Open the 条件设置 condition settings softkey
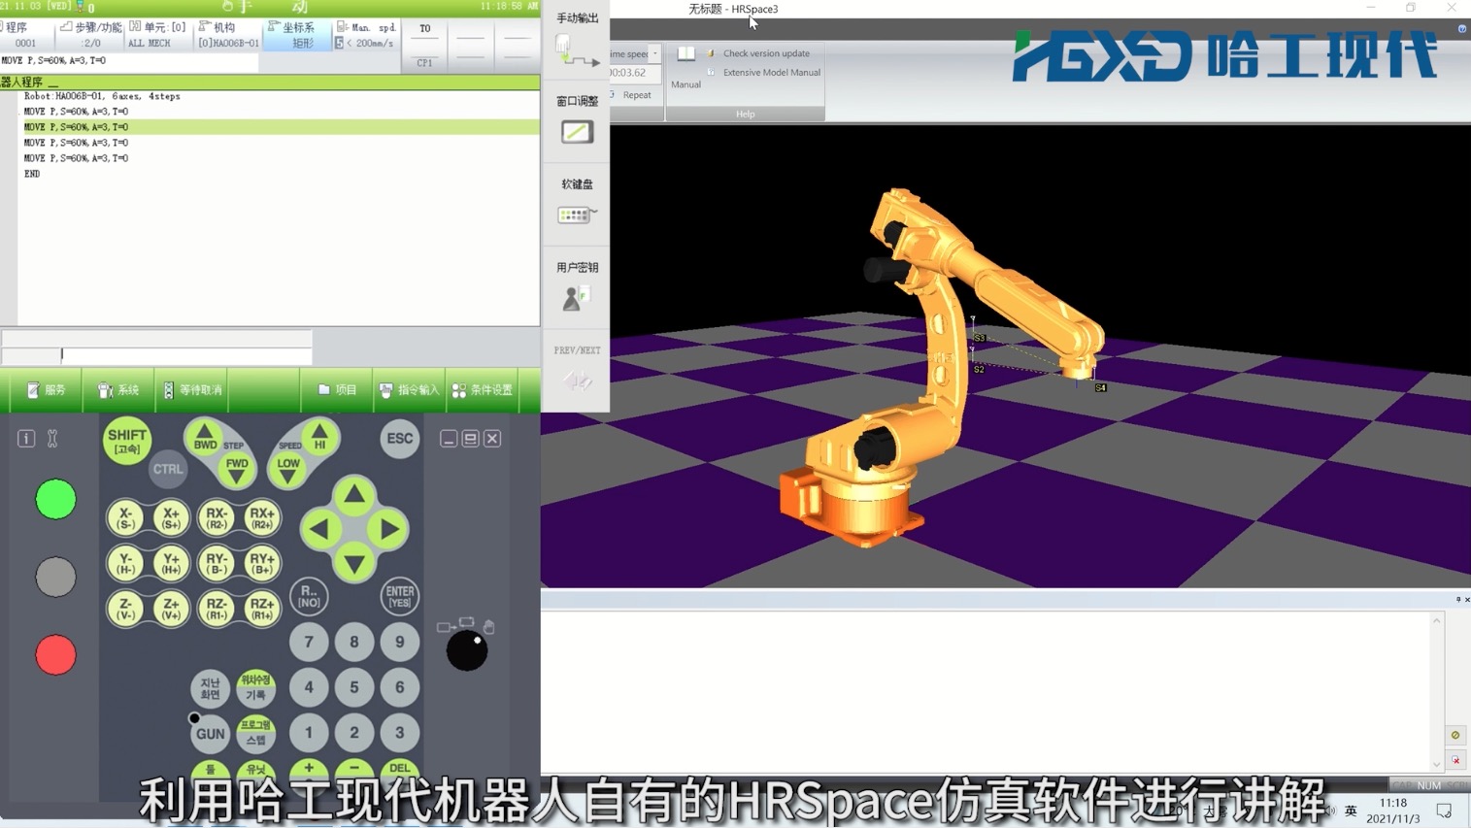 (483, 390)
